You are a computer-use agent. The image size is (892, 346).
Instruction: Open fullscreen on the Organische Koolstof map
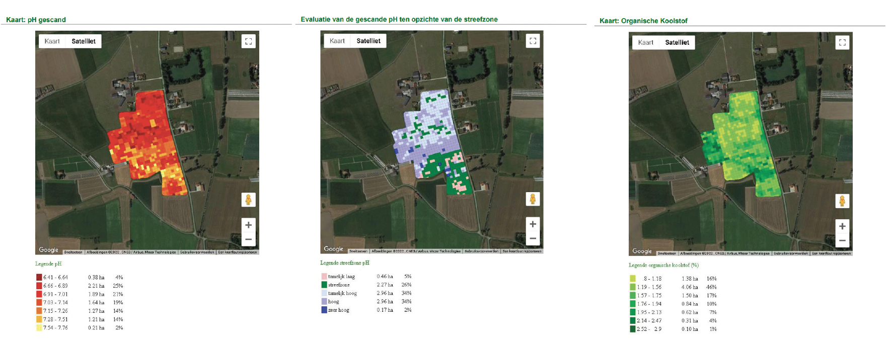842,43
